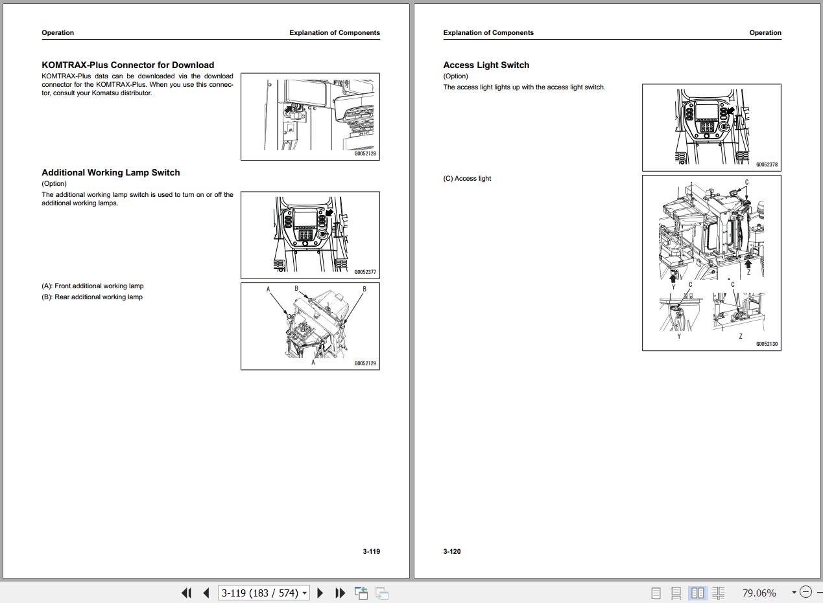Toggle two-page facing layout

[x=697, y=593]
